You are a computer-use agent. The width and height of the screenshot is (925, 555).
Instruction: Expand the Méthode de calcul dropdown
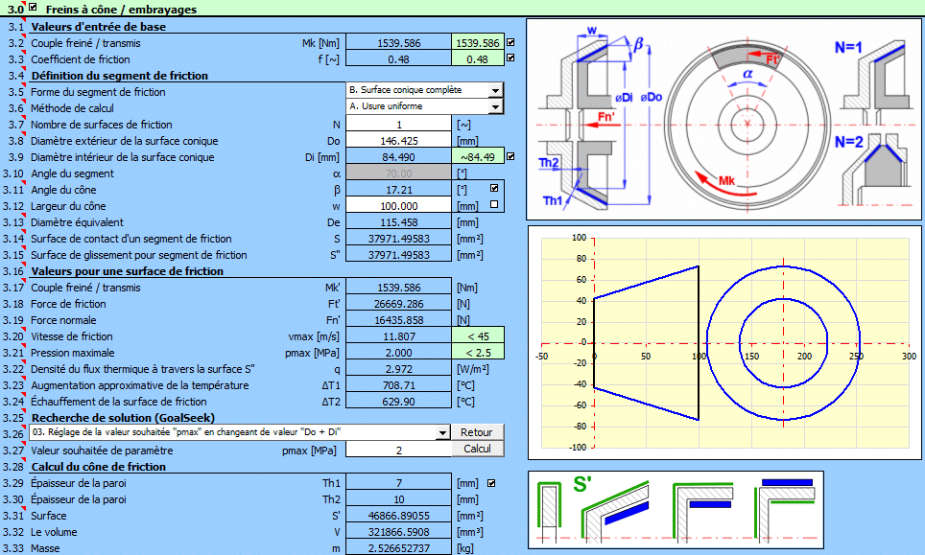[x=495, y=107]
